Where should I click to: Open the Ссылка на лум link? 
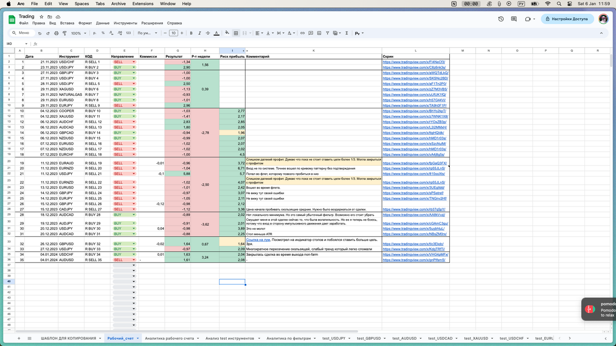coord(258,240)
